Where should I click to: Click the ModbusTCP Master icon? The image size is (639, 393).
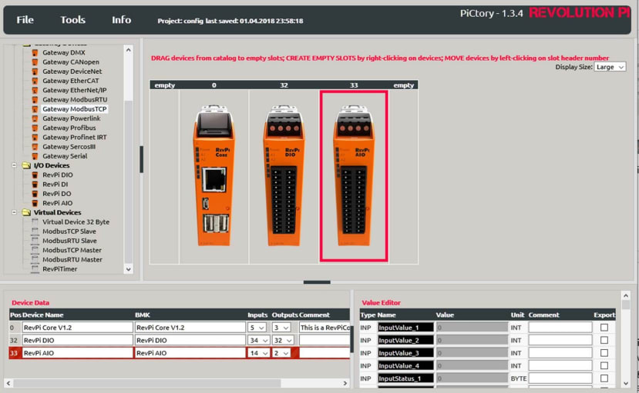coord(35,250)
